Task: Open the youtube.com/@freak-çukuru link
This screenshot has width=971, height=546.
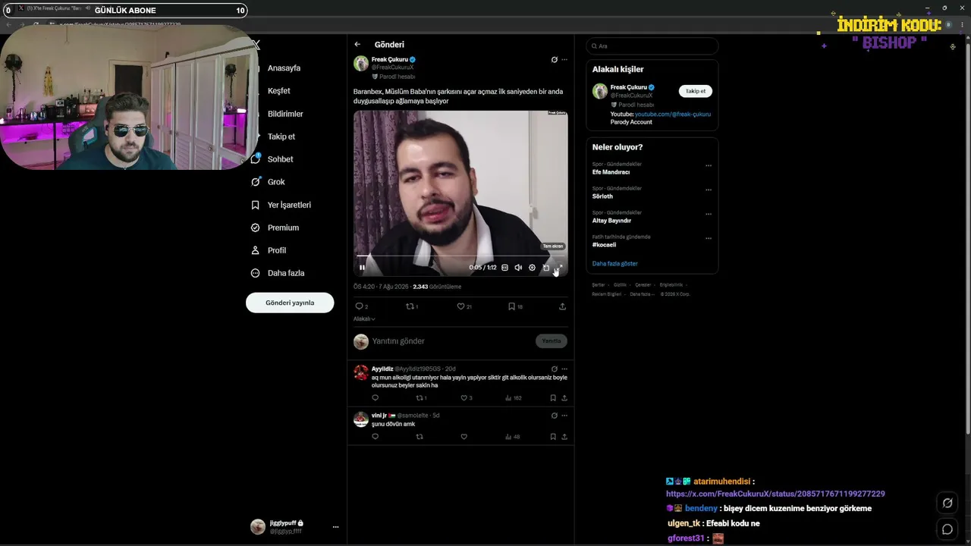Action: 673,114
